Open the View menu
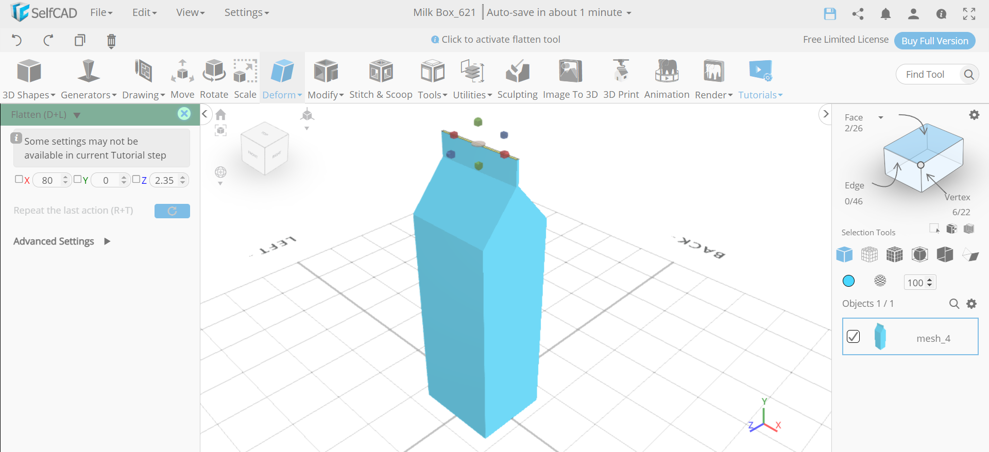The image size is (989, 452). coord(191,12)
